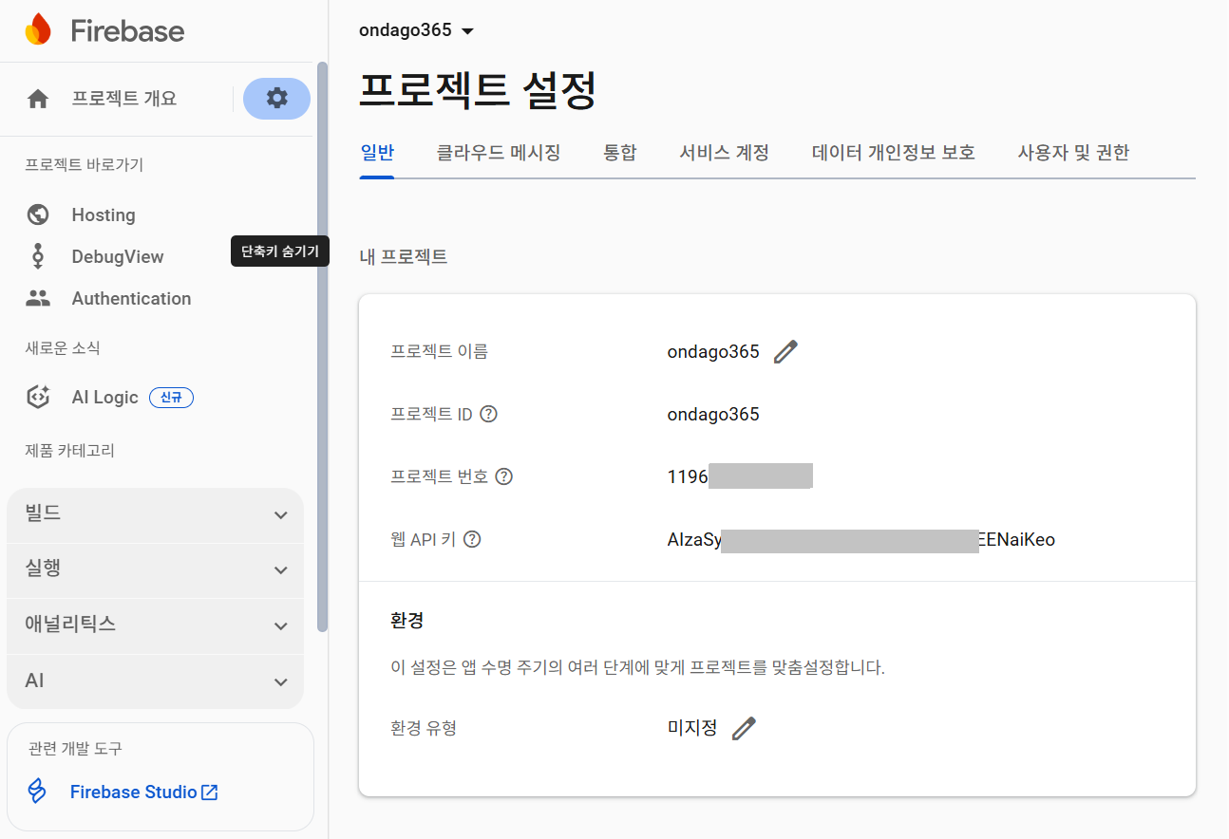
Task: Click the 제품 카테고리 label
Action: [69, 451]
